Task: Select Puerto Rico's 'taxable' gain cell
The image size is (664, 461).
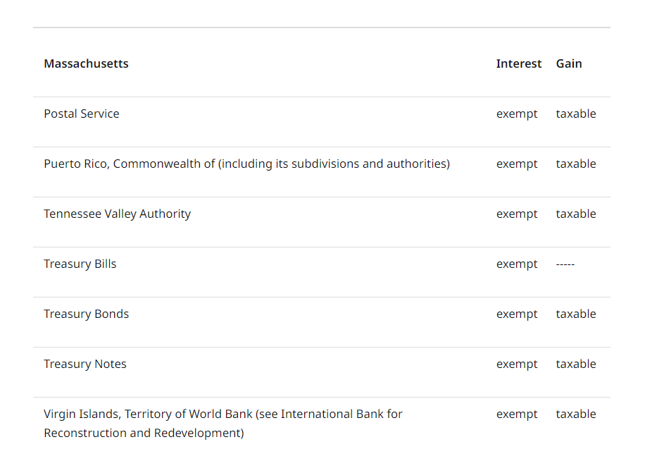Action: (575, 164)
